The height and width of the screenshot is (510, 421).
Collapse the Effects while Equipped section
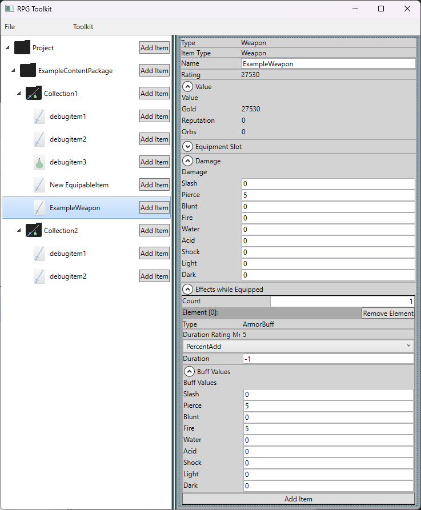[187, 290]
